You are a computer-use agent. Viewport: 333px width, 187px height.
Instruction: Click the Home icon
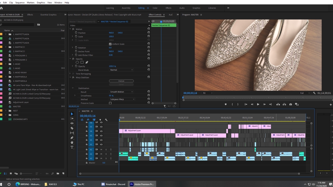(1, 8)
